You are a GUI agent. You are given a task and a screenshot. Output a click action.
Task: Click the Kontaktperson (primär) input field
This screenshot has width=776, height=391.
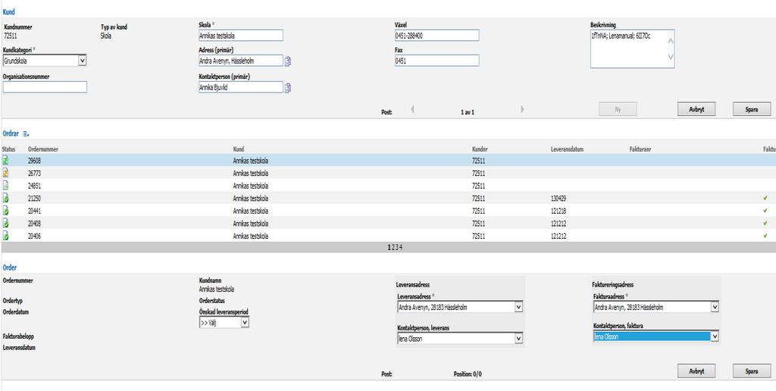[x=240, y=87]
